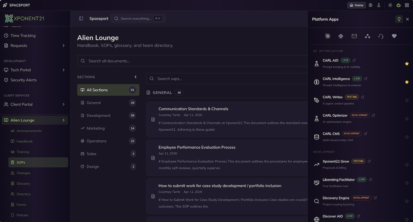Click the Spaceport rocket logo icon
The image size is (413, 222).
(5, 5)
